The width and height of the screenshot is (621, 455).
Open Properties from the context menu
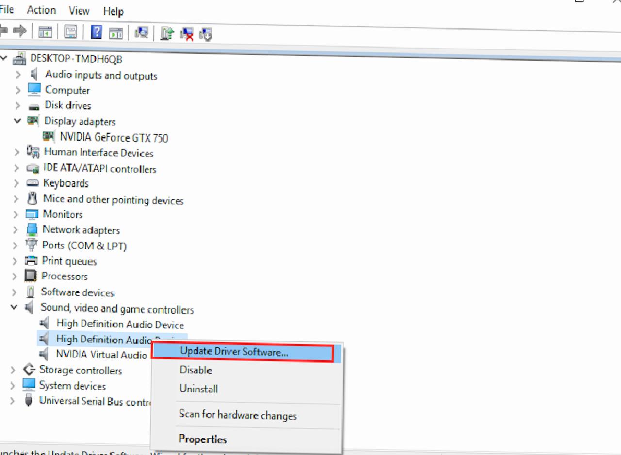pyautogui.click(x=202, y=439)
